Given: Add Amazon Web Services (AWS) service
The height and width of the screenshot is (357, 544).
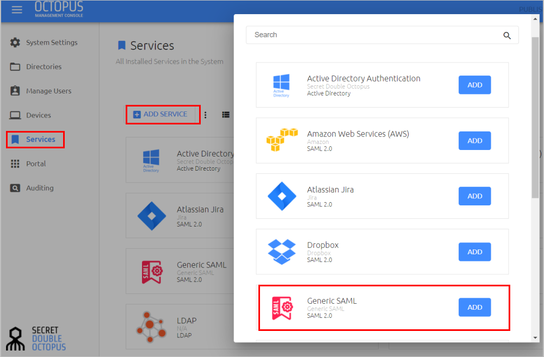Looking at the screenshot, I should (x=474, y=141).
